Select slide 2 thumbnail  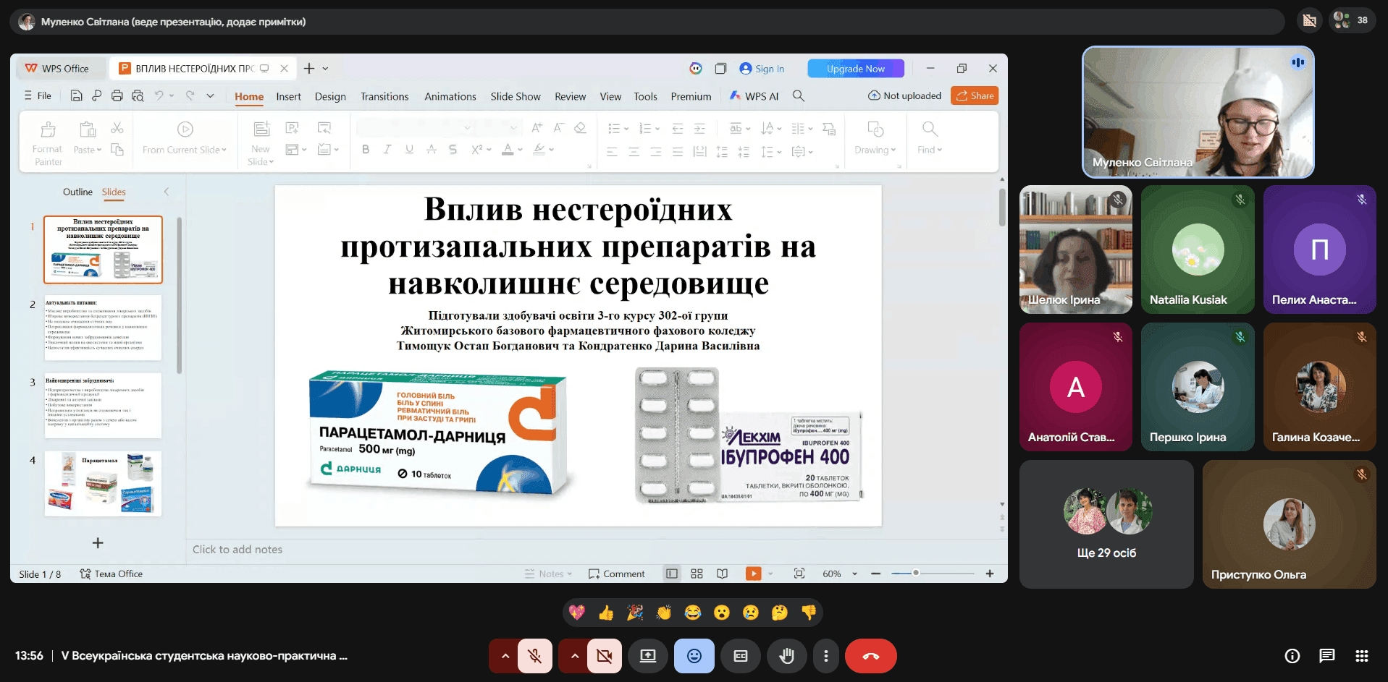(103, 328)
